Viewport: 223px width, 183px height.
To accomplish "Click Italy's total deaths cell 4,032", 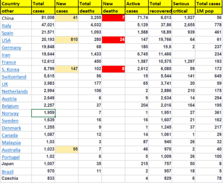I will tap(90, 25).
